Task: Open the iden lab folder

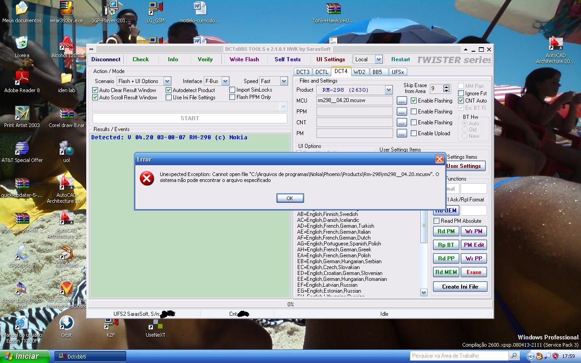Action: [66, 82]
